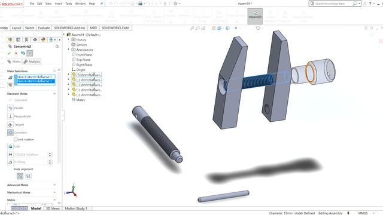
Task: Switch to the Evaluate ribbon tab
Action: coord(44,28)
